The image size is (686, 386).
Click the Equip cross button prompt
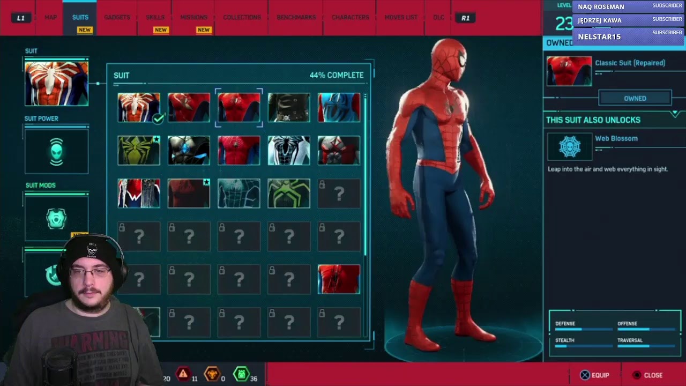tap(595, 375)
